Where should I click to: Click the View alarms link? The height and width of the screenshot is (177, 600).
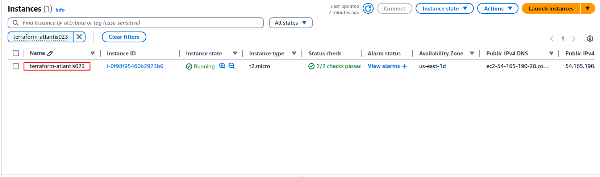click(384, 66)
